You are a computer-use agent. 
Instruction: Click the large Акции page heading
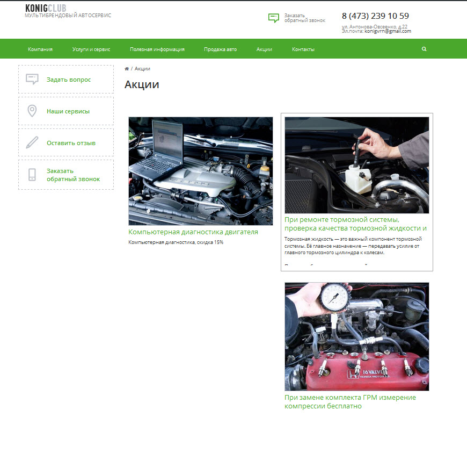tap(142, 84)
